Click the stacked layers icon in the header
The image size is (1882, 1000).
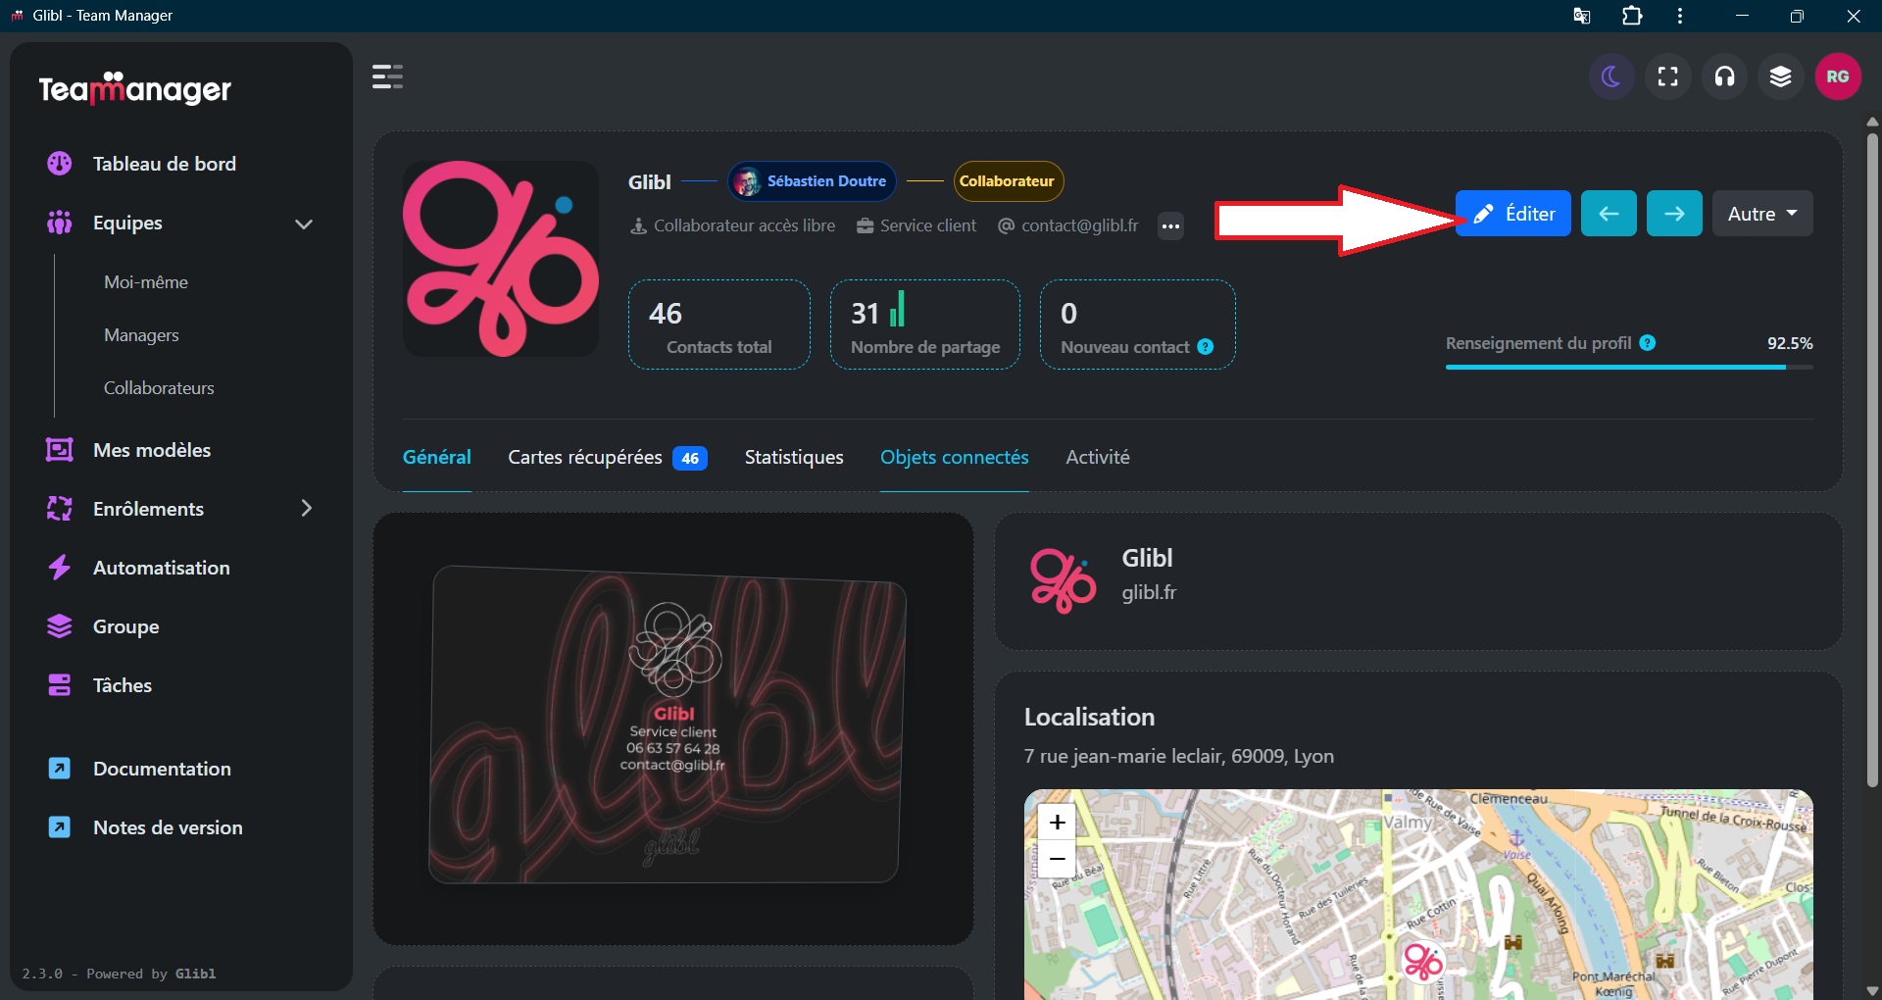coord(1780,76)
